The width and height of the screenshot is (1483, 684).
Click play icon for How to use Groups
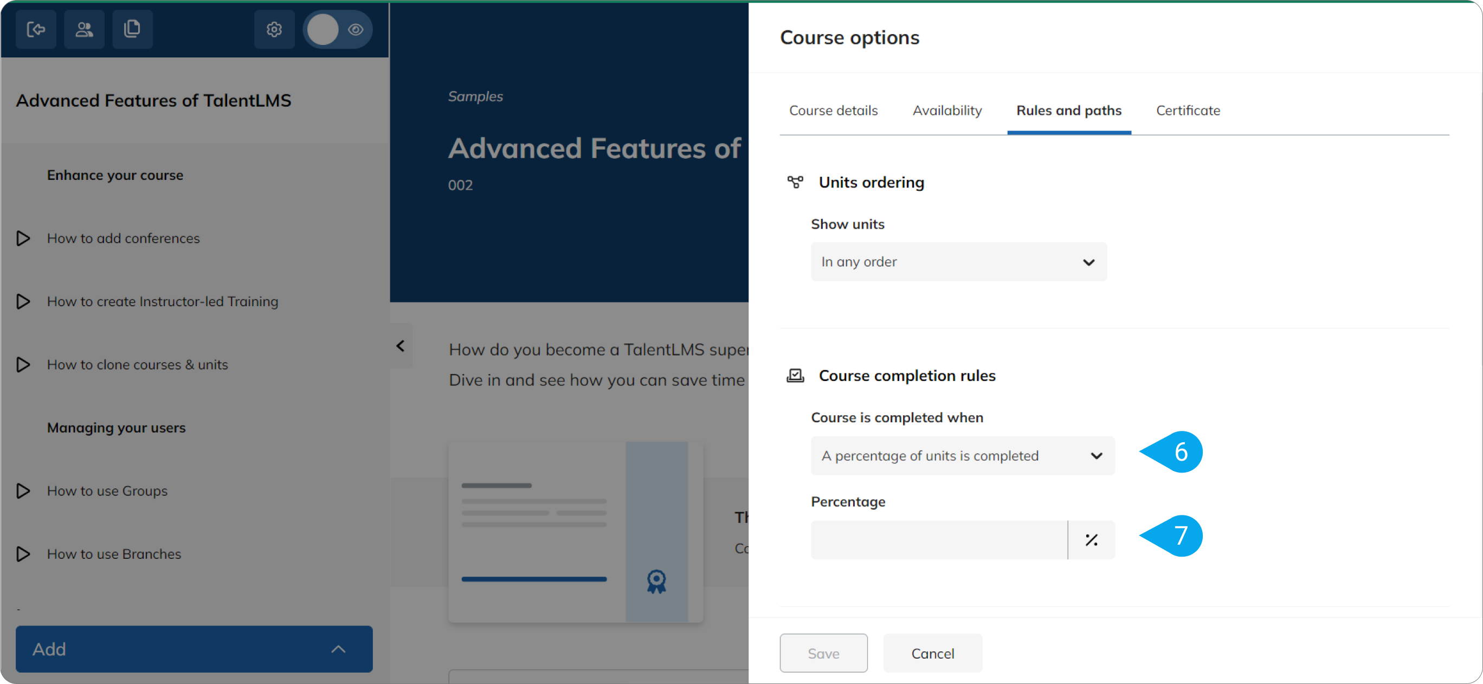(x=23, y=491)
